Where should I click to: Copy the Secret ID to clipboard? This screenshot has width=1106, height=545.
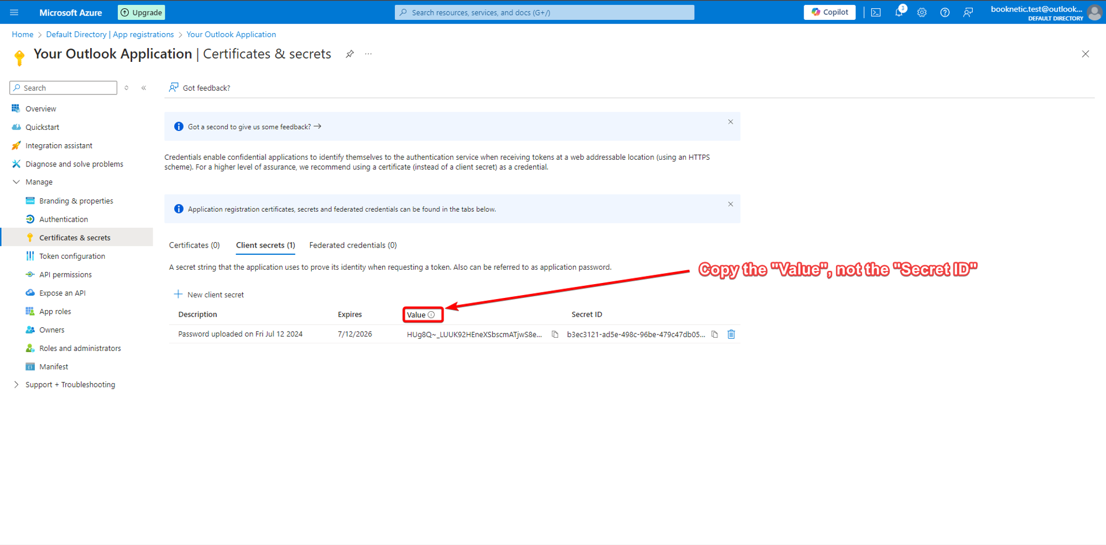[714, 334]
